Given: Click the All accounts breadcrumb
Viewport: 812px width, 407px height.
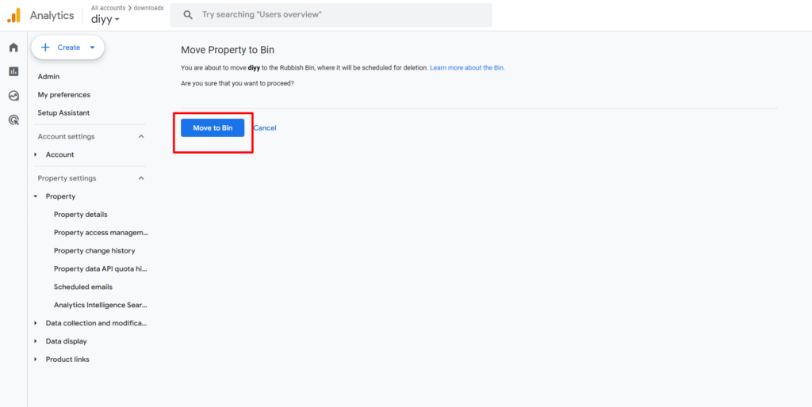Looking at the screenshot, I should tap(108, 8).
